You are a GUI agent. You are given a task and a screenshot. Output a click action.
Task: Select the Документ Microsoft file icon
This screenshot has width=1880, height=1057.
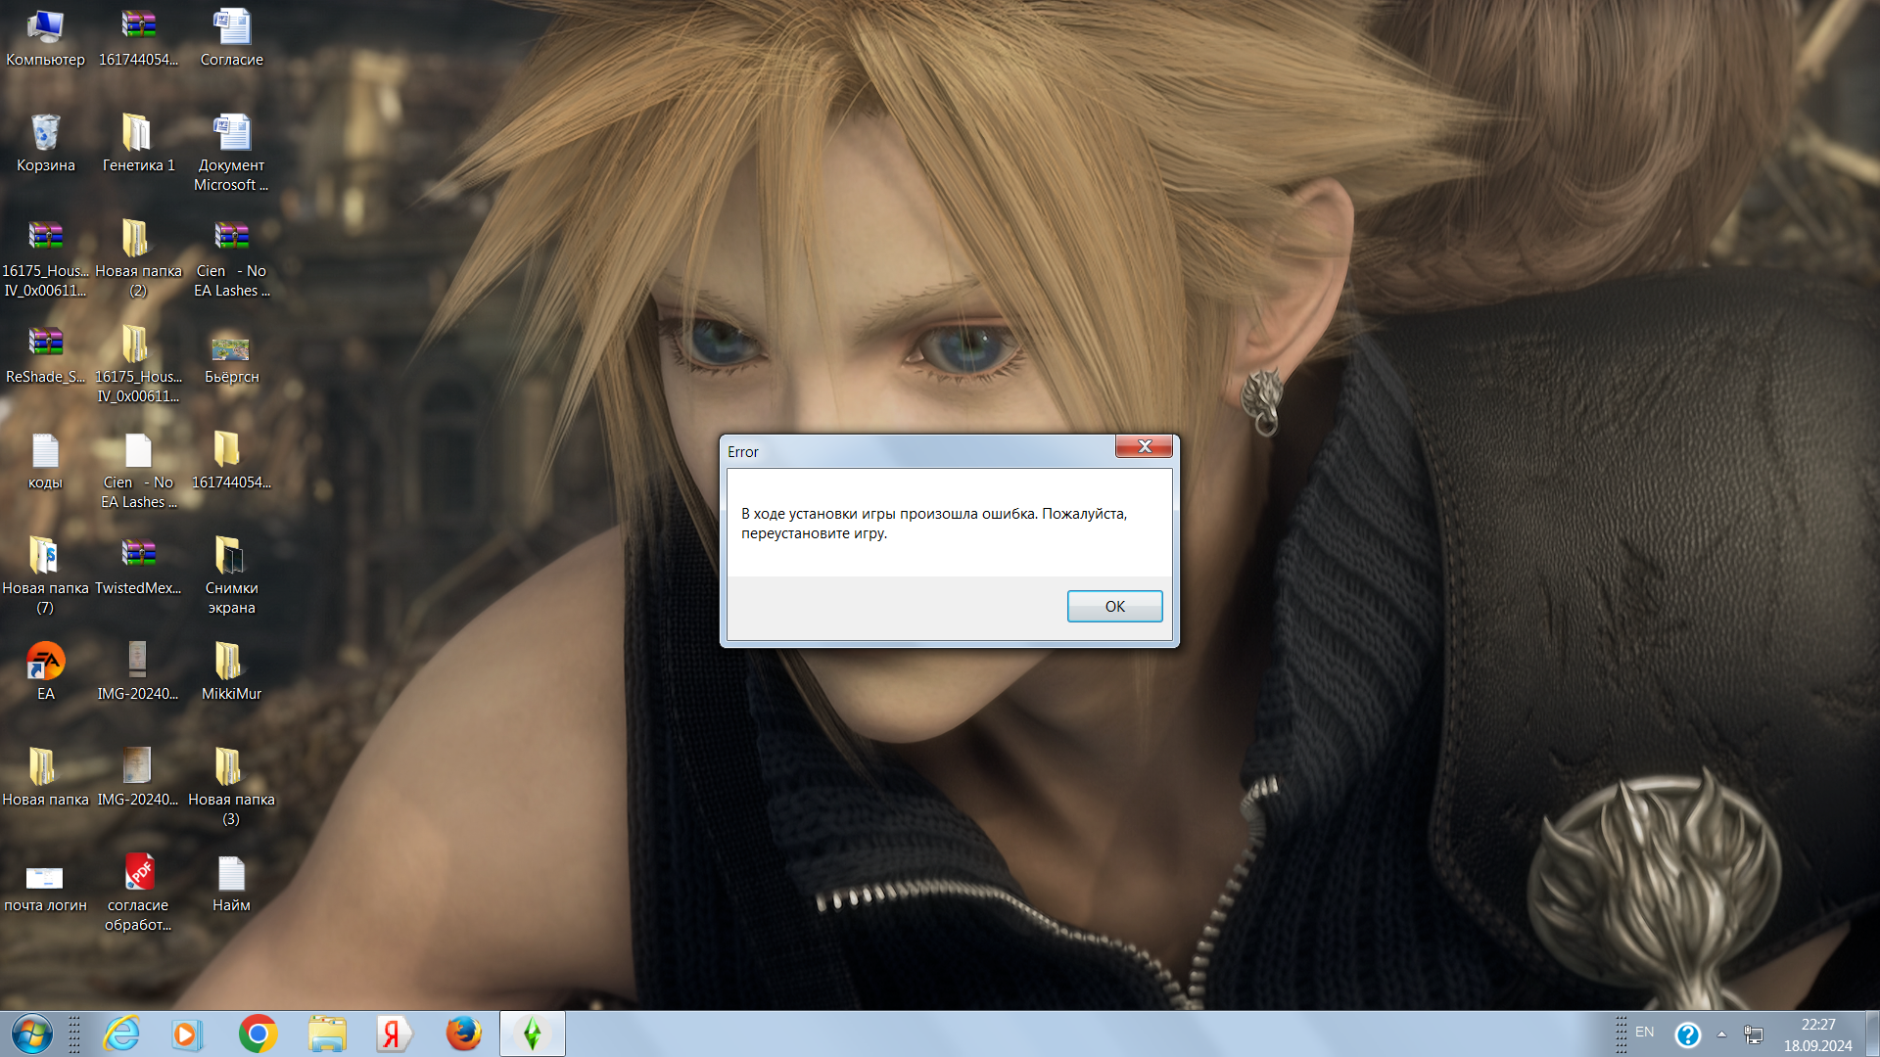(231, 154)
